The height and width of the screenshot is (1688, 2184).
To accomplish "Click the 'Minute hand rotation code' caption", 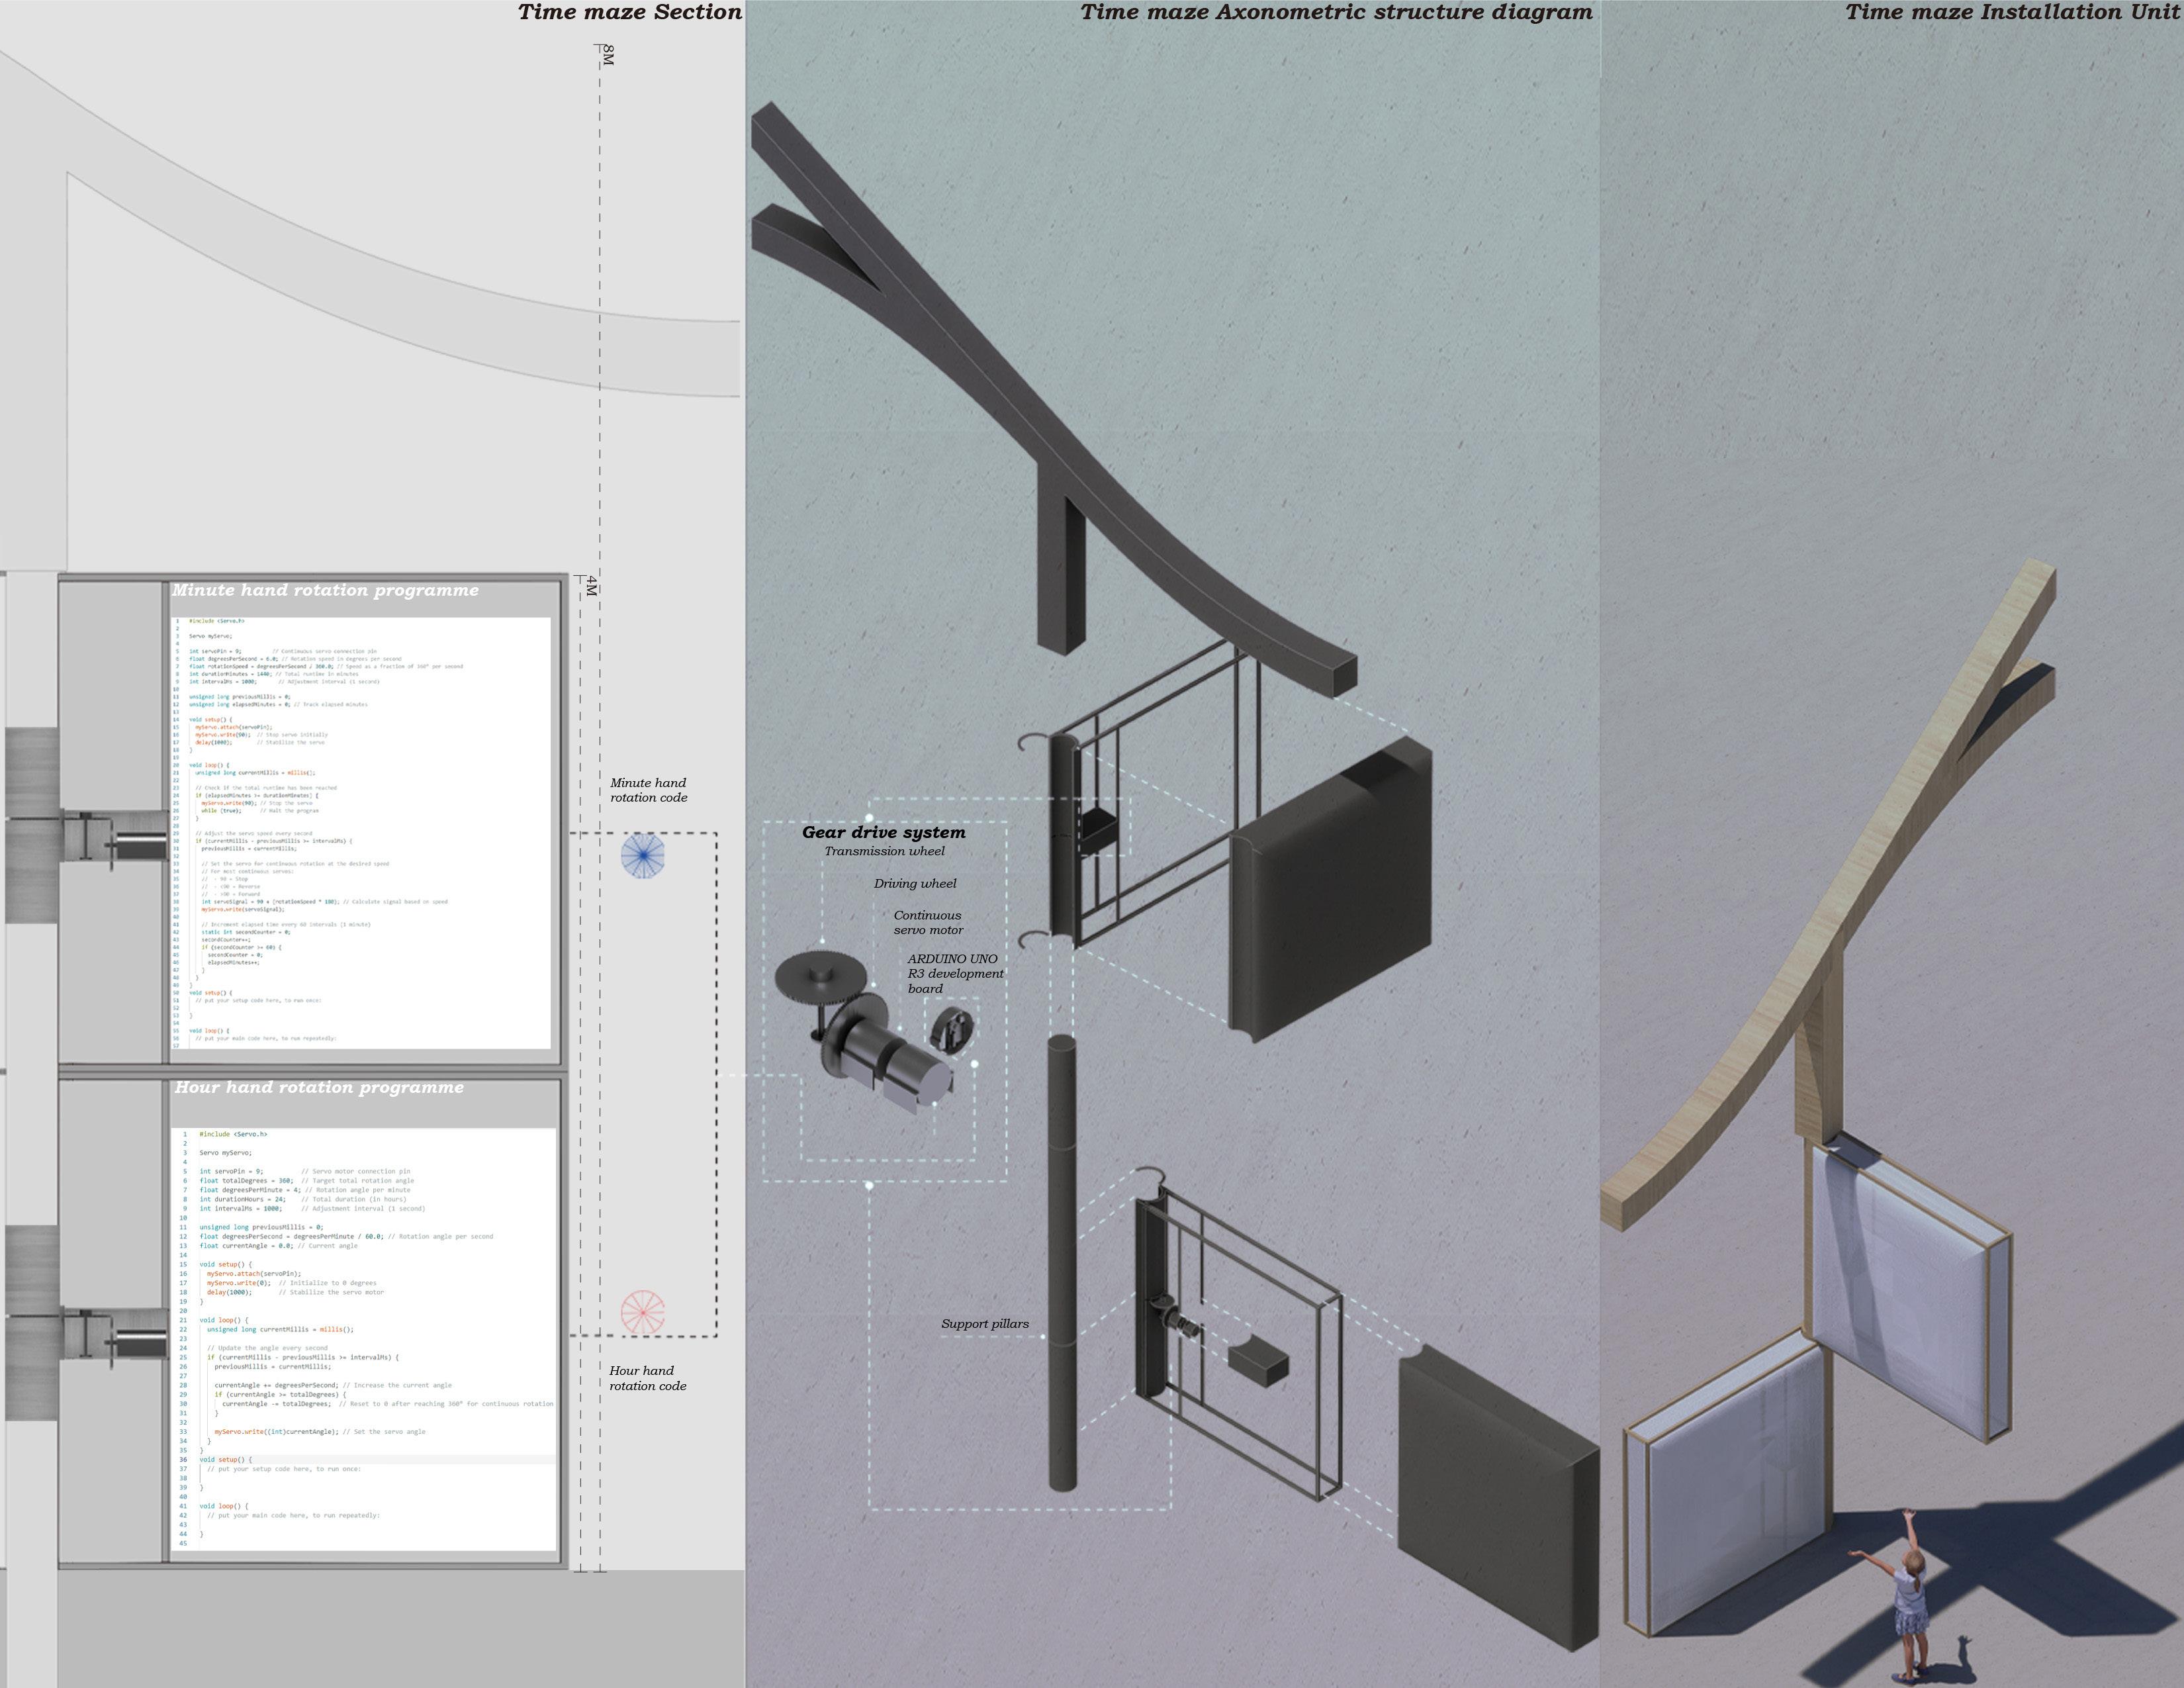I will [x=648, y=790].
